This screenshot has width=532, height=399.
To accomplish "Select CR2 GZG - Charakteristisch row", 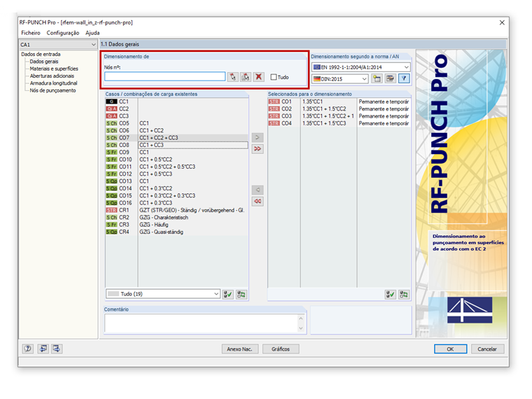I will pos(176,218).
